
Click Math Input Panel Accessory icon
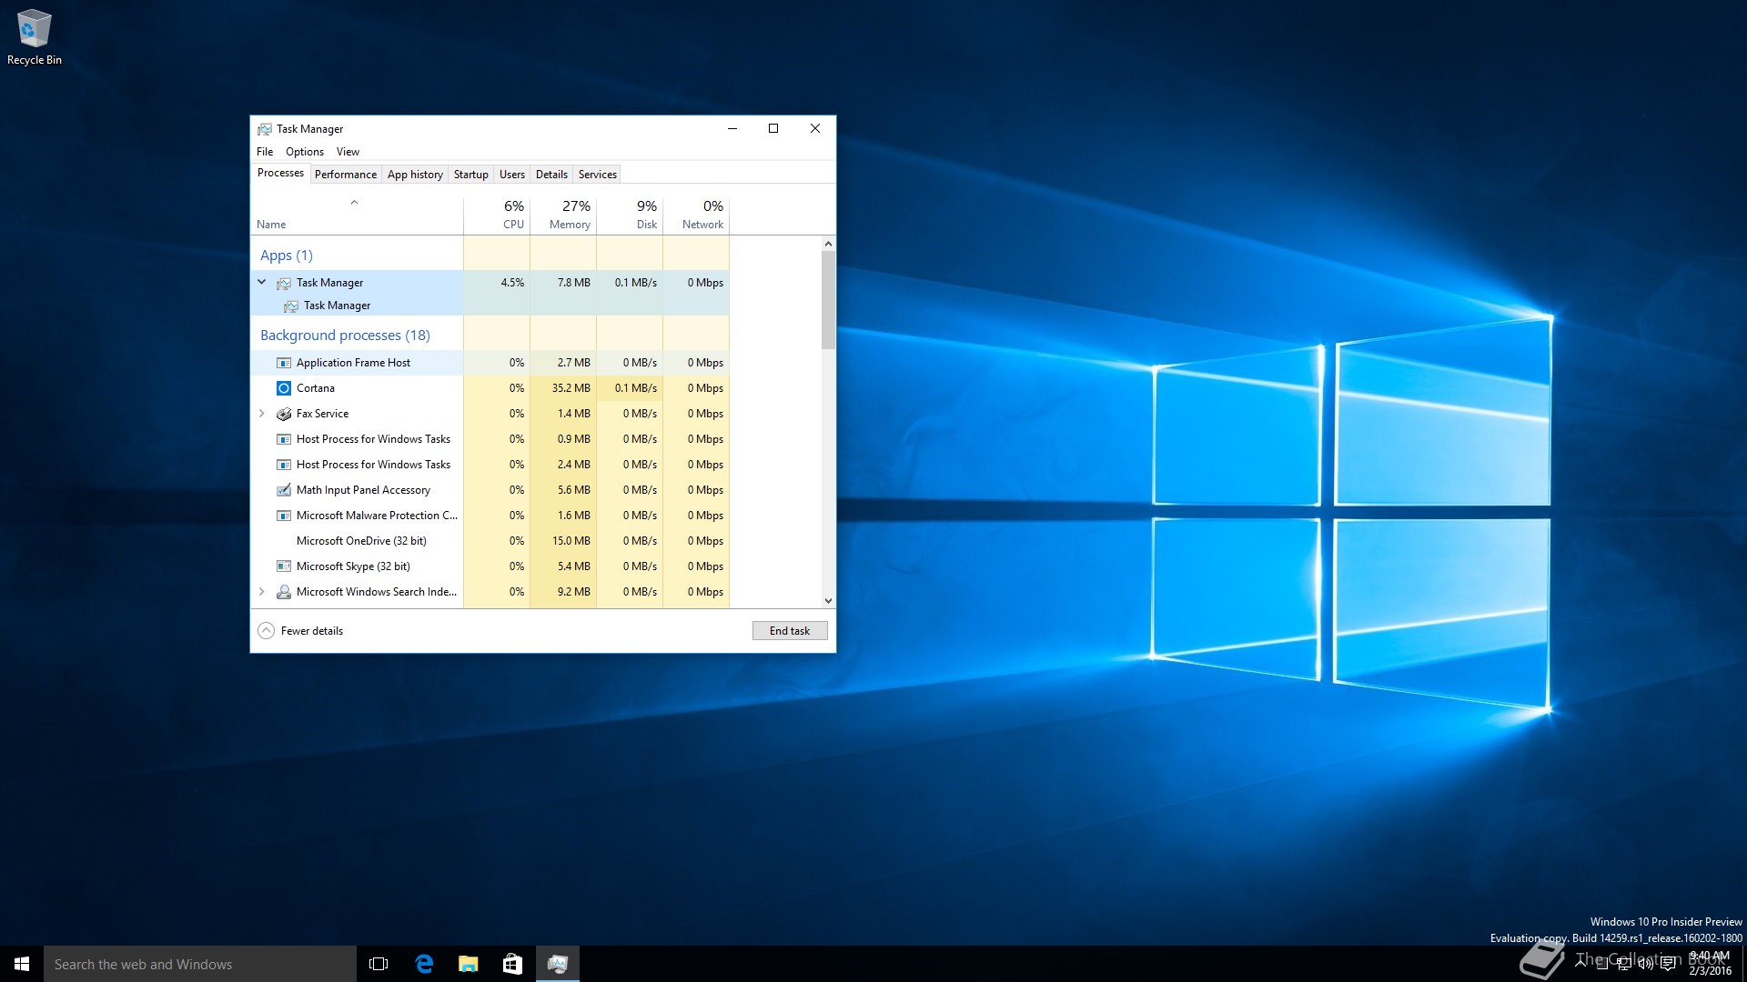(284, 490)
